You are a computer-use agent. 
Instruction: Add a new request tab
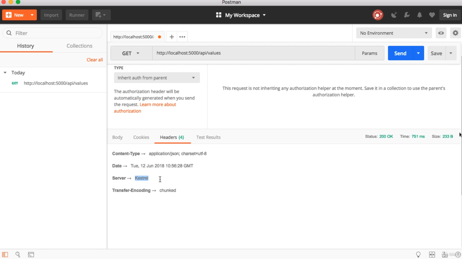[172, 37]
